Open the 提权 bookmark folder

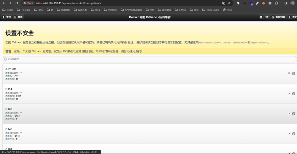(x=194, y=10)
